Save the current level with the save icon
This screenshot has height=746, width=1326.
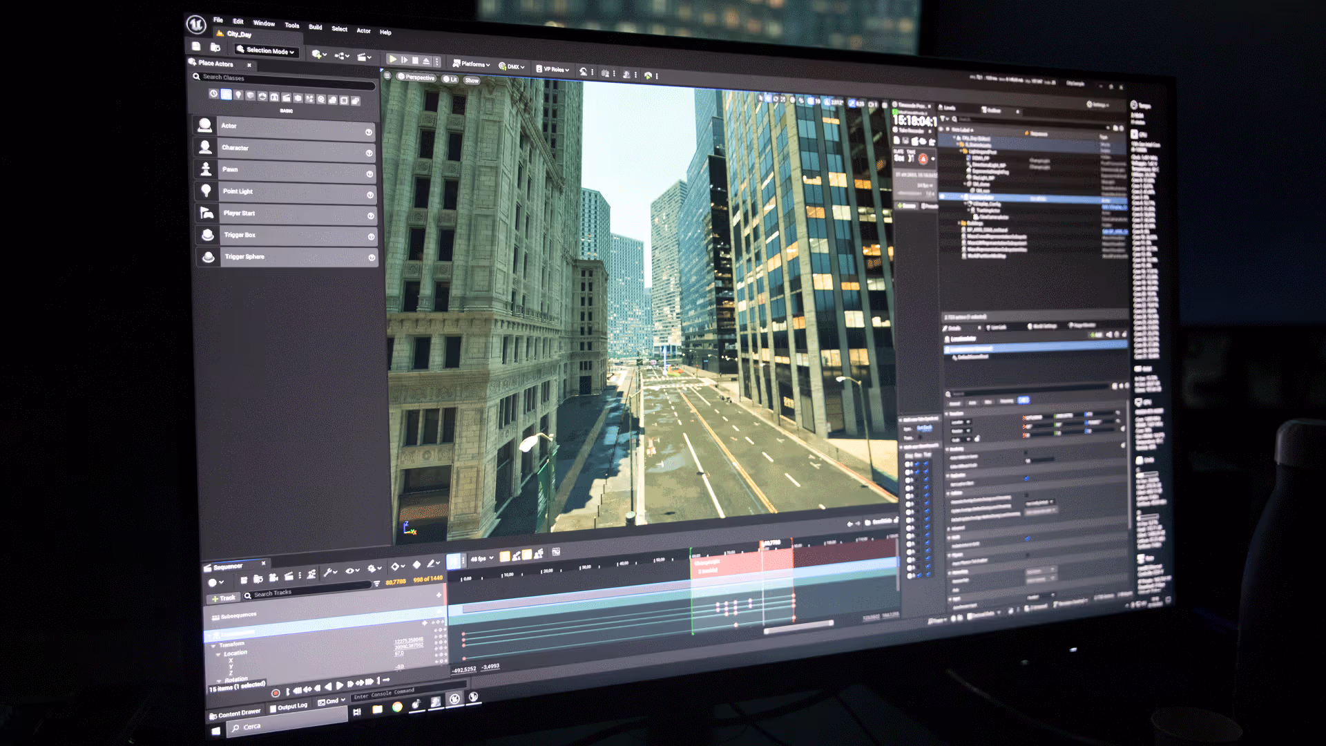click(196, 46)
